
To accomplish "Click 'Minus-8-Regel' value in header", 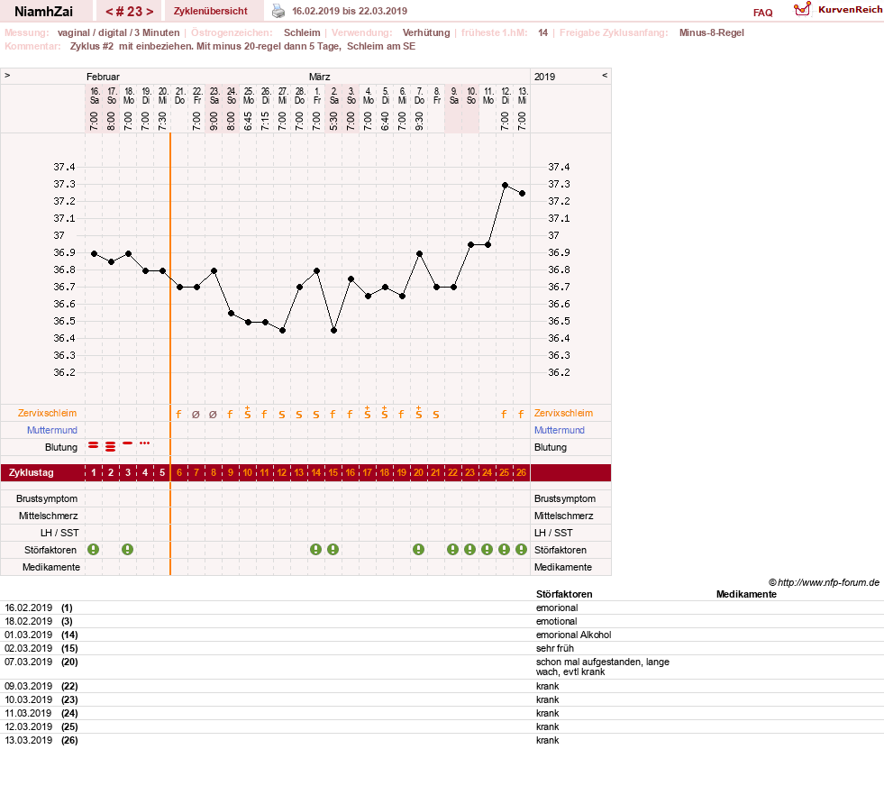I will coord(712,32).
